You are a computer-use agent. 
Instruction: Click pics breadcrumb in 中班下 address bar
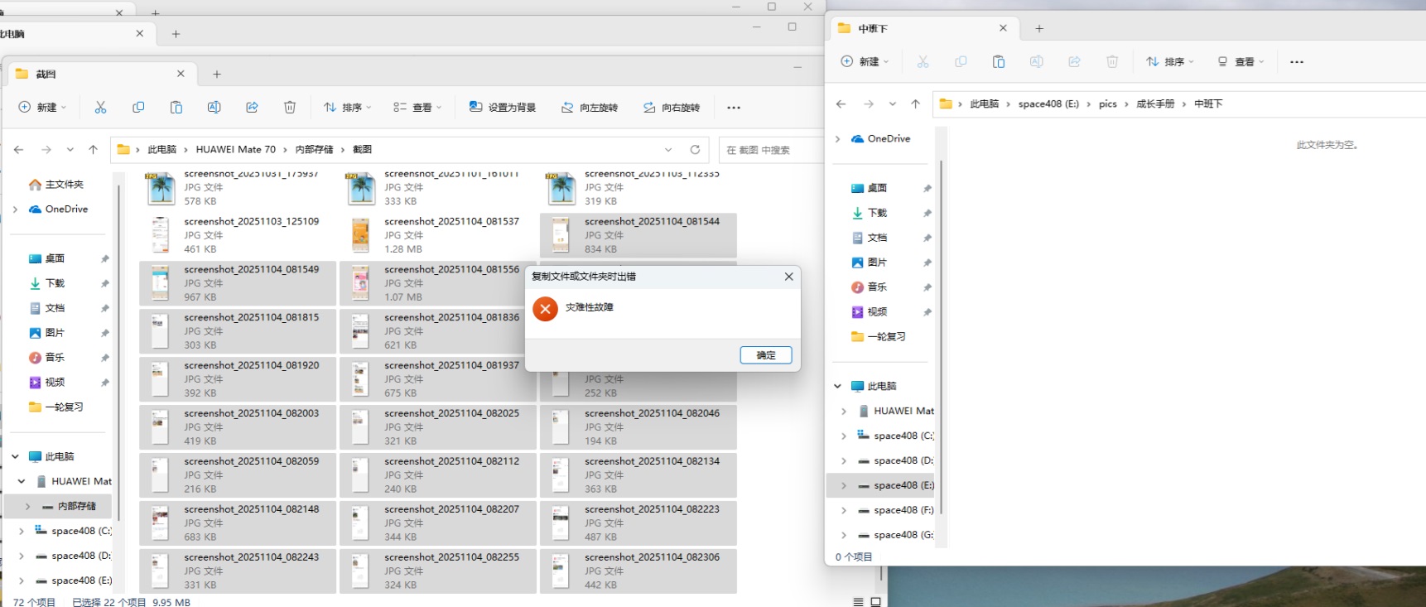point(1108,104)
